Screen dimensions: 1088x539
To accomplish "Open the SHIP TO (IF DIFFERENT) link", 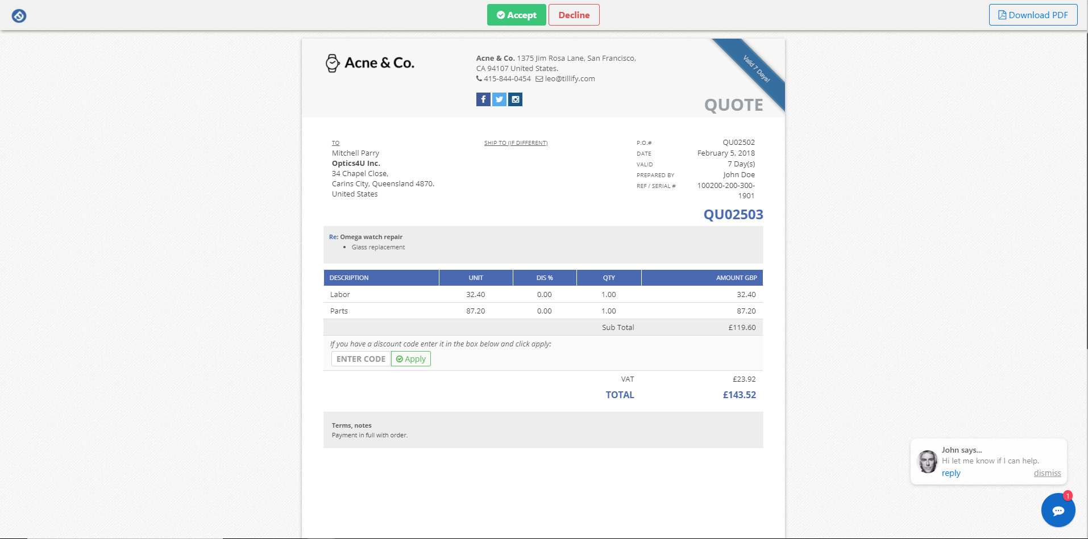I will 515,143.
